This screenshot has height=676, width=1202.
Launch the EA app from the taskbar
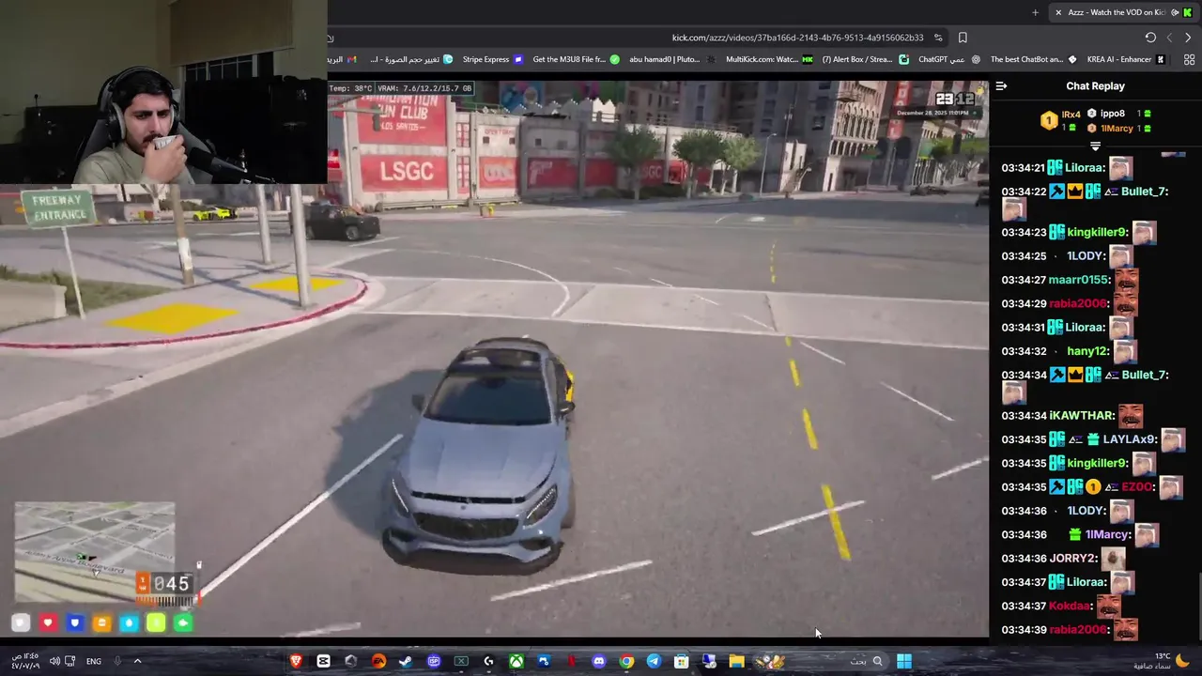[378, 661]
